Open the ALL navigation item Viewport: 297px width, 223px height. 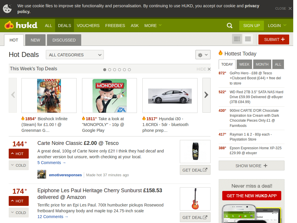48,26
